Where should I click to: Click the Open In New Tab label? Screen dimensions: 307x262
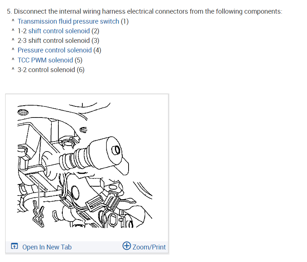pos(47,247)
